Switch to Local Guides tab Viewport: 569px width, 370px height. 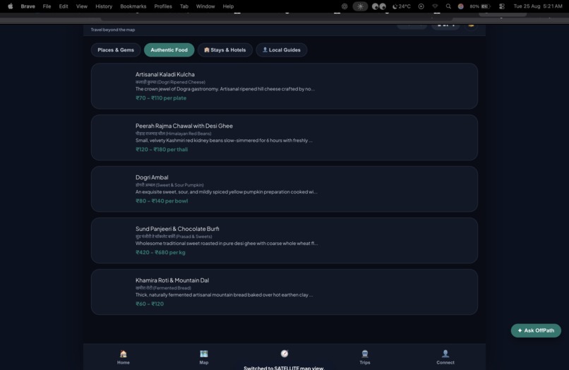tap(282, 49)
